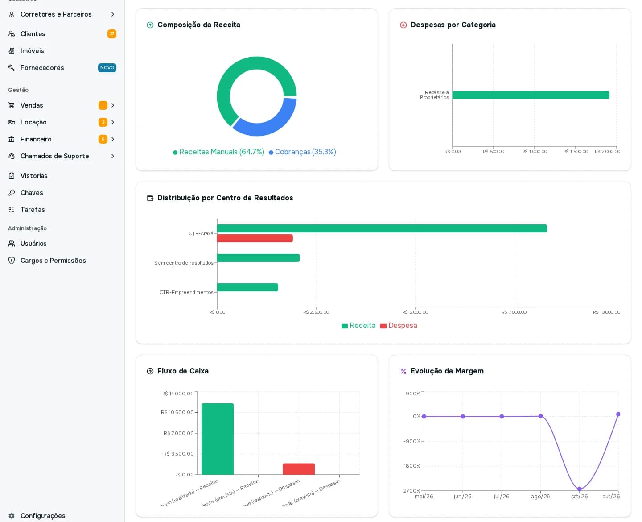642x522 pixels.
Task: Click the "CTR-Empreendimentos" axis label
Action: point(186,292)
